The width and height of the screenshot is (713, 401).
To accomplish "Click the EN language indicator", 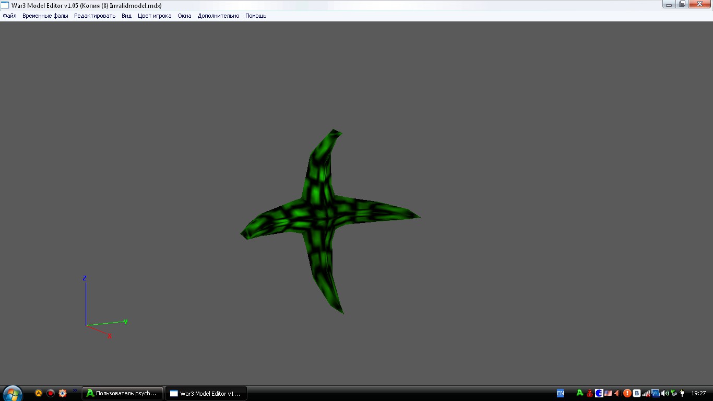I will (560, 393).
